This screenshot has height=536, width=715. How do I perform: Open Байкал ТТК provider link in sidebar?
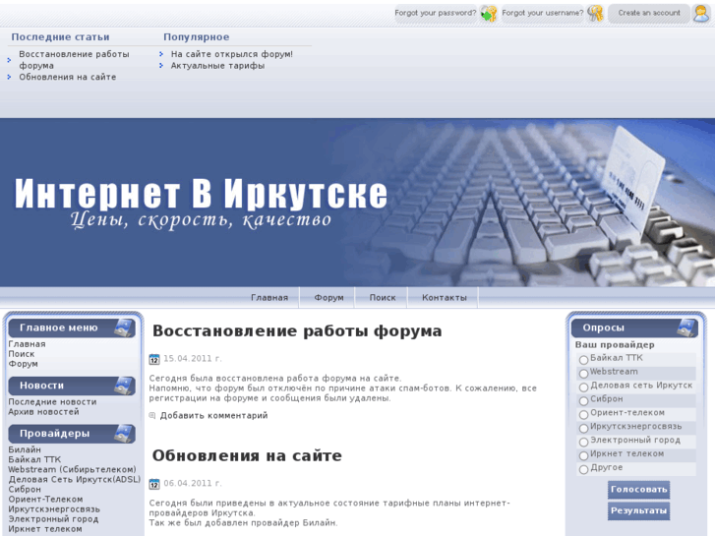34,460
